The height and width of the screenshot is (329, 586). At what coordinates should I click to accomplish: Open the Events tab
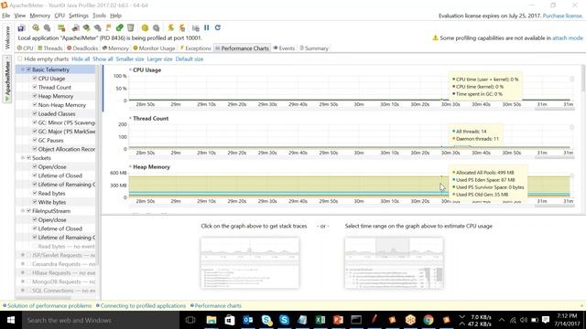point(284,48)
